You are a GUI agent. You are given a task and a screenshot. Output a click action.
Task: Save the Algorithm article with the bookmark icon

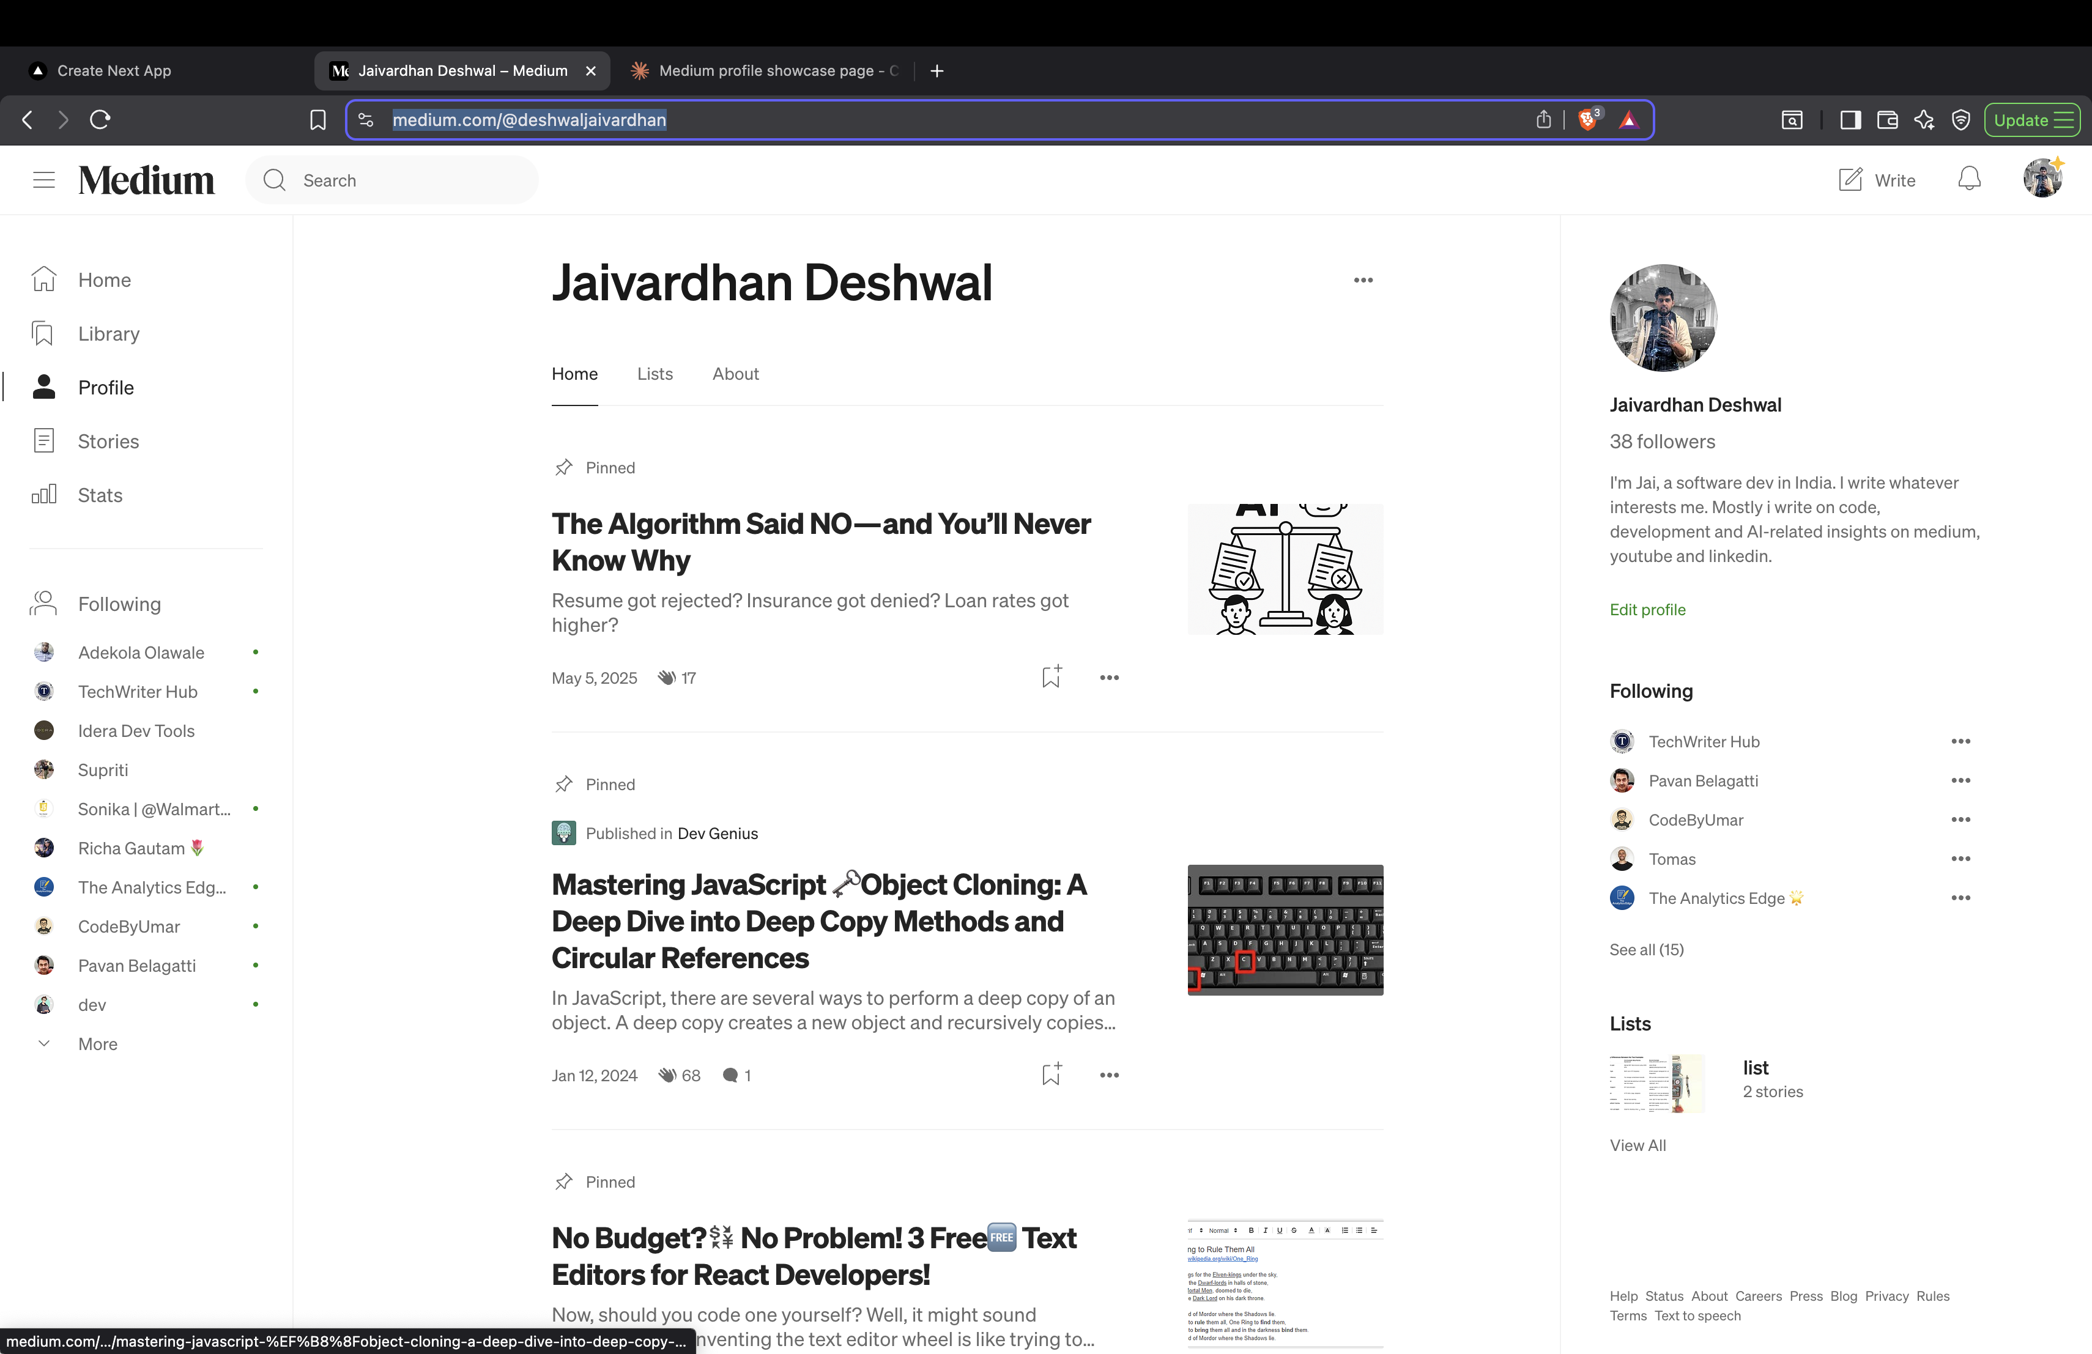(x=1050, y=676)
